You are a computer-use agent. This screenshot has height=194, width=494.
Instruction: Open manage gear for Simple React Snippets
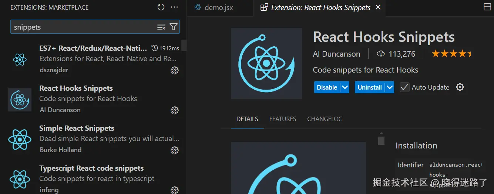click(175, 150)
